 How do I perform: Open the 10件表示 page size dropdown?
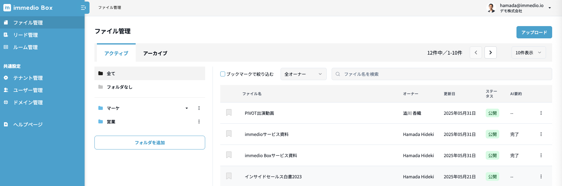click(x=528, y=52)
